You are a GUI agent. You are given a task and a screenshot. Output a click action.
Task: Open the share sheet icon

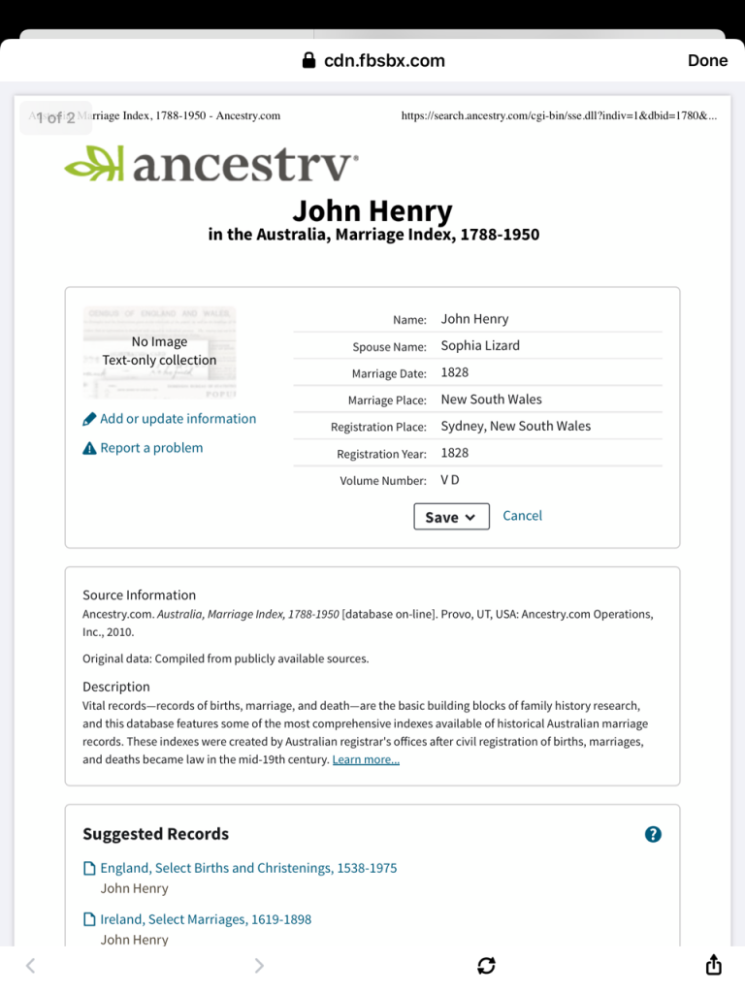coord(713,965)
